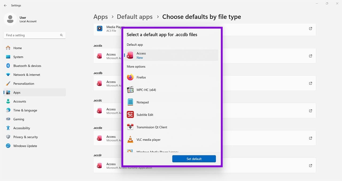Open the external link icon for Media Player row
342x181 pixels.
310,29
